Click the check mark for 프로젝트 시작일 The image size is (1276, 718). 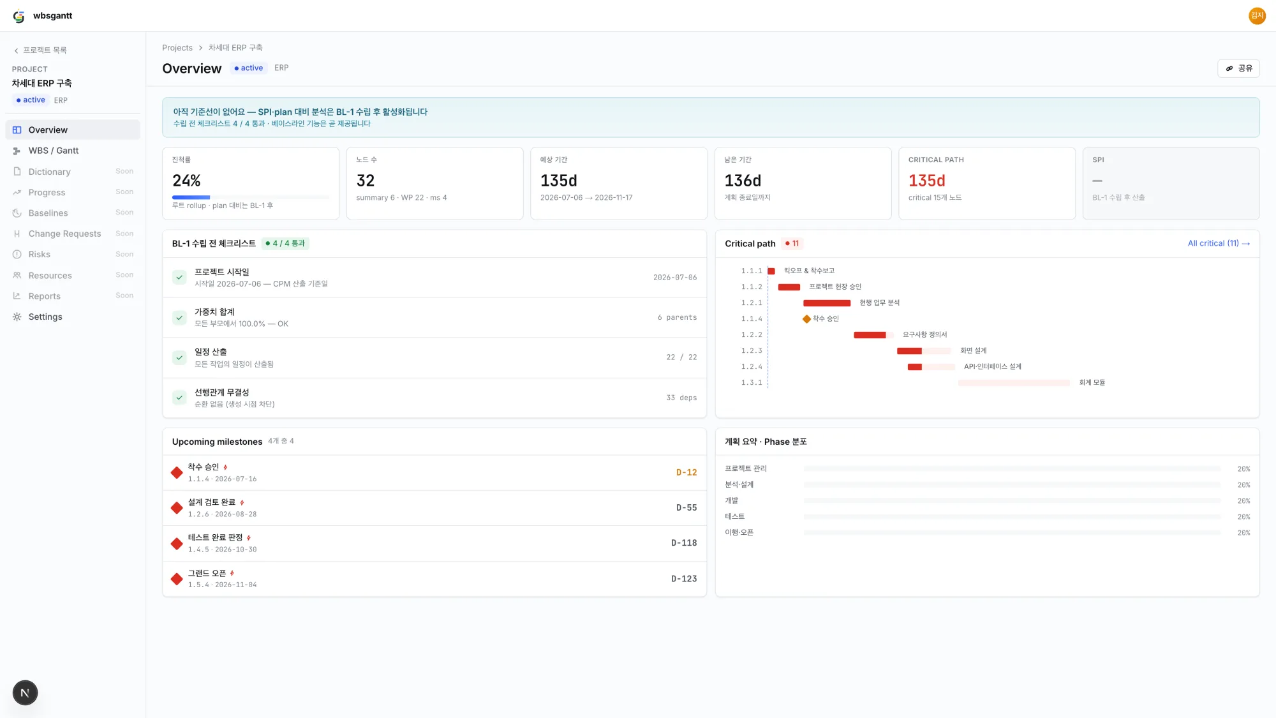(179, 278)
